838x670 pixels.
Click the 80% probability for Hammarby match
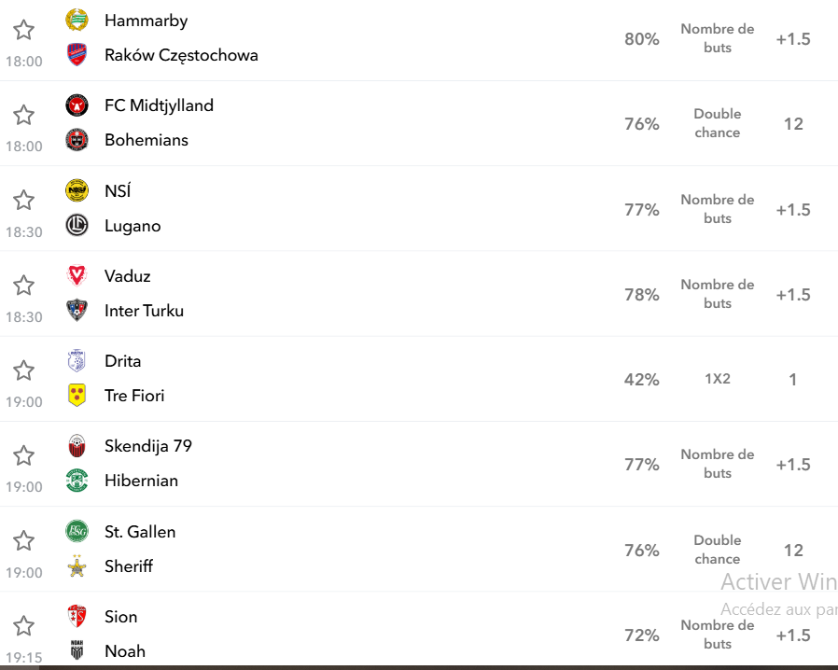641,39
